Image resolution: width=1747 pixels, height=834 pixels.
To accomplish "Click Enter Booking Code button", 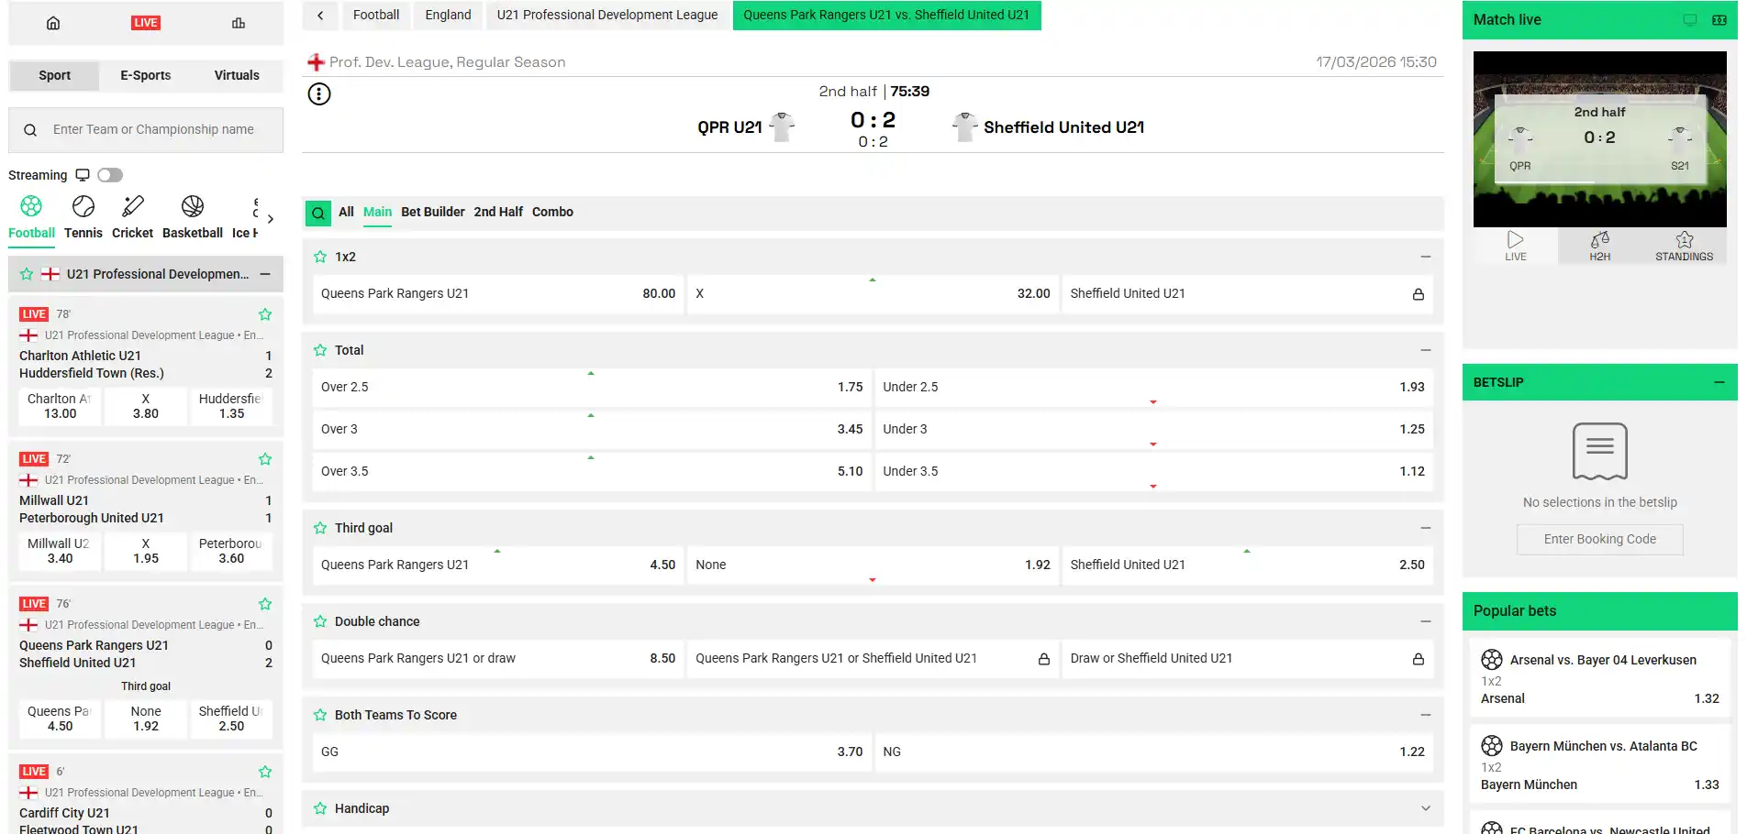I will 1599,539.
